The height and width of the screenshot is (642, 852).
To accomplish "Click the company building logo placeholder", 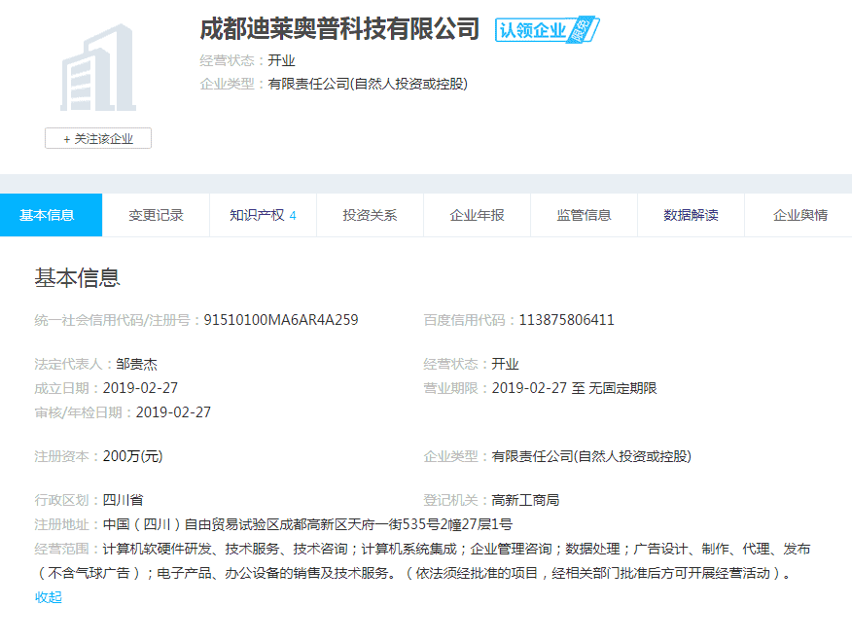I will [x=98, y=67].
